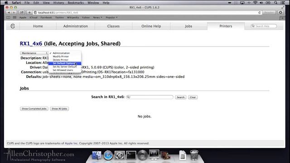
Task: Open the vintage camera app in Dock
Action: [165, 155]
